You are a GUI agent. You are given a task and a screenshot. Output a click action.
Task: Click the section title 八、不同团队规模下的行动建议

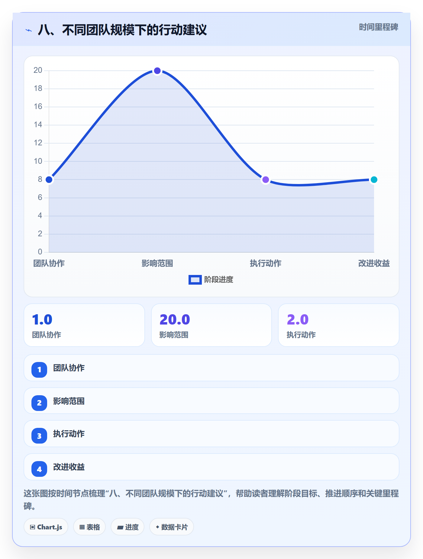pyautogui.click(x=122, y=30)
